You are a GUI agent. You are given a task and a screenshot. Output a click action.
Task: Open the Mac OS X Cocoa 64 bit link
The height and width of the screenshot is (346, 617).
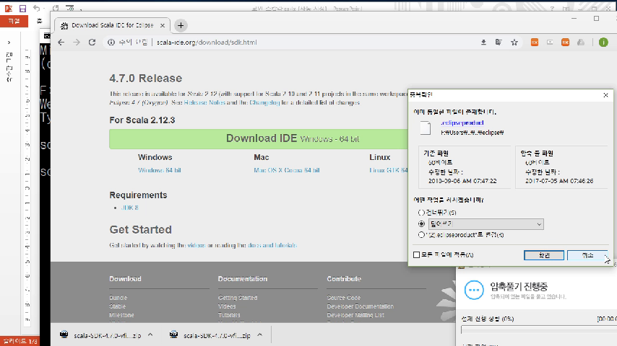click(x=286, y=170)
